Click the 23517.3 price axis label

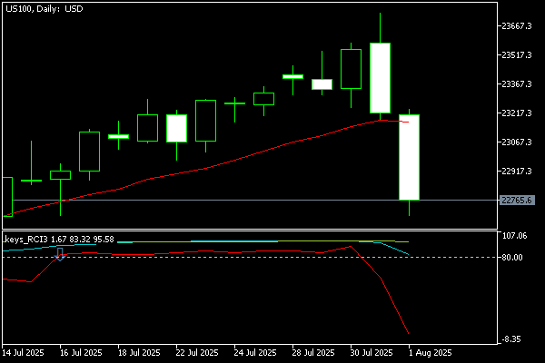517,54
